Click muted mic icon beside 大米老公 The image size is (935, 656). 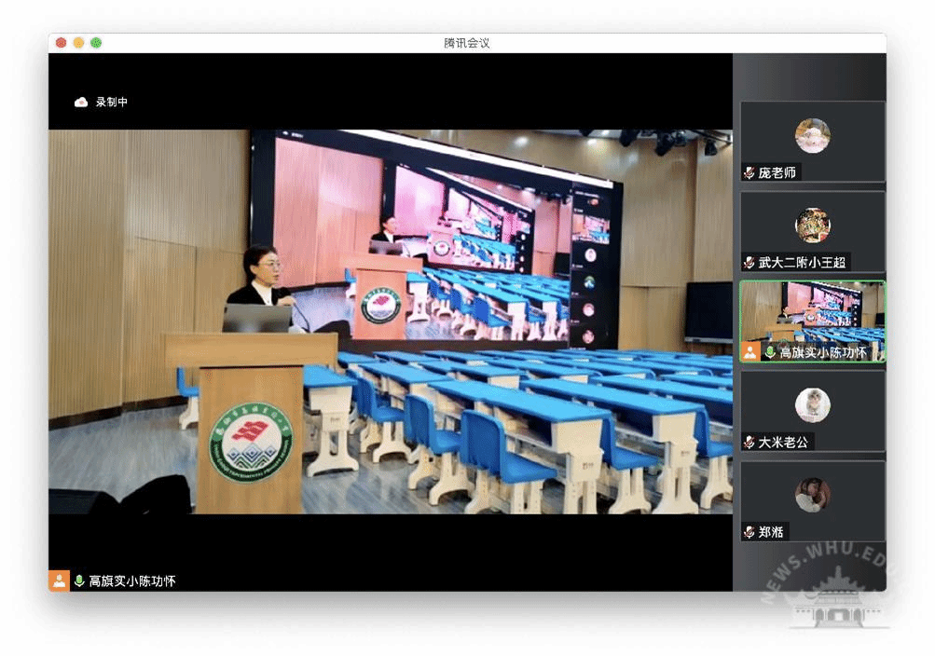click(749, 443)
